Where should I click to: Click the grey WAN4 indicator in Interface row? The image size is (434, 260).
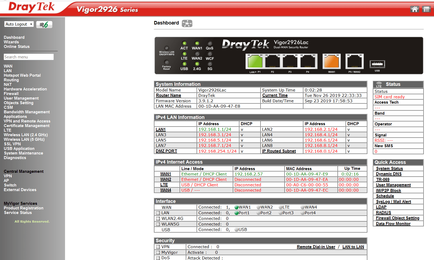pyautogui.click(x=303, y=207)
